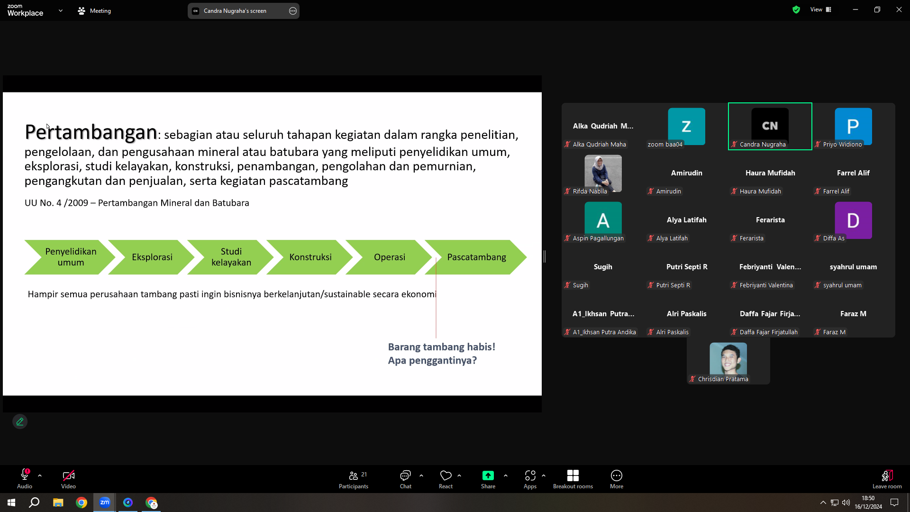
Task: Click the Zoom icon in taskbar
Action: point(105,503)
